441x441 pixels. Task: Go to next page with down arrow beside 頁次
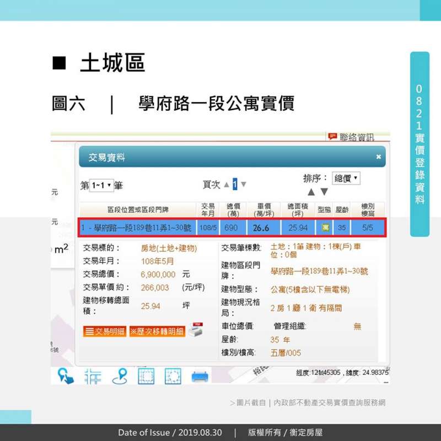tap(244, 185)
